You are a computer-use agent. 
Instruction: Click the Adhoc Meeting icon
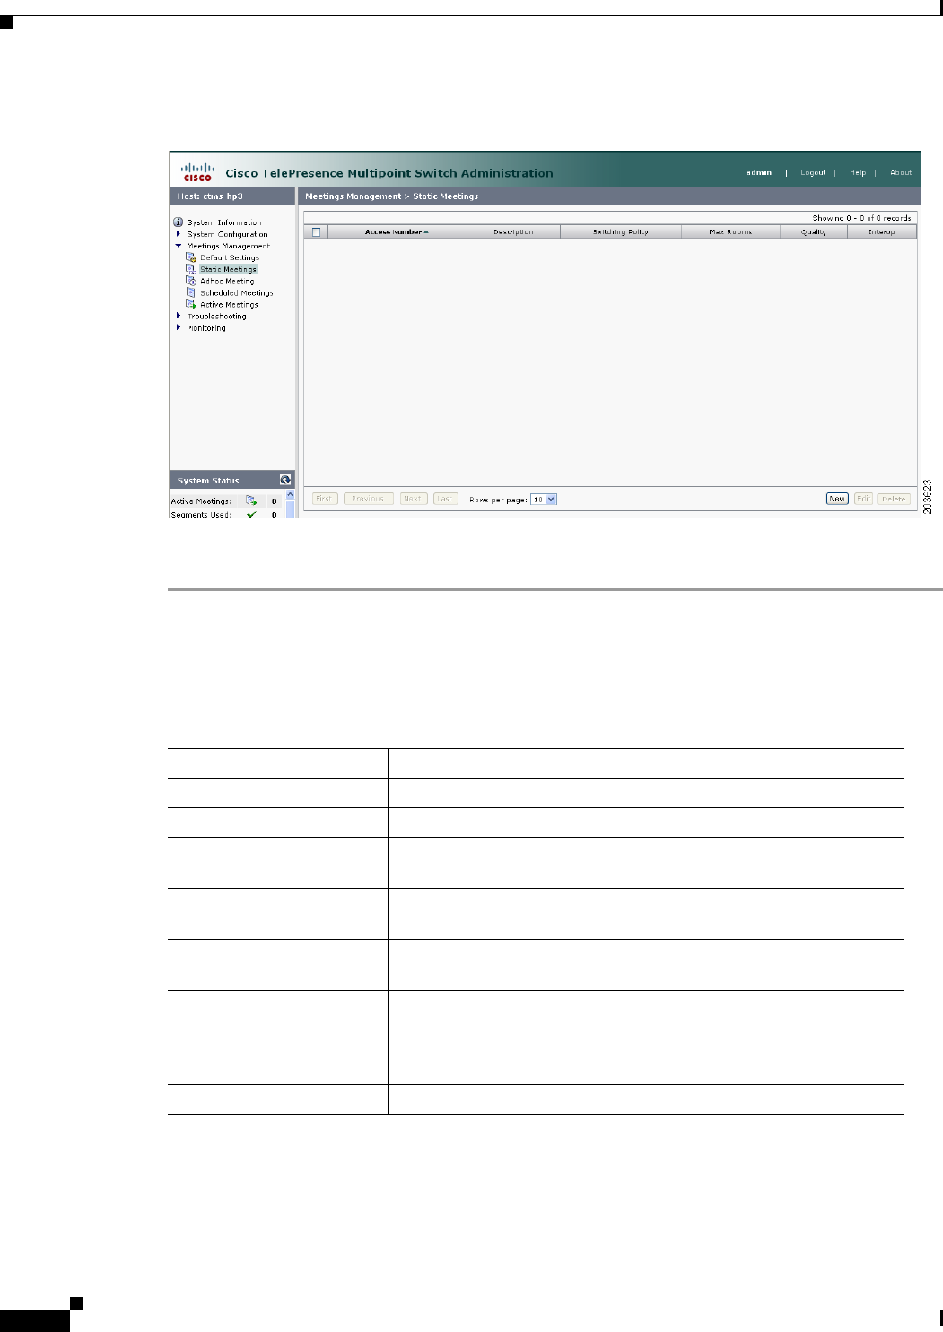pos(191,281)
